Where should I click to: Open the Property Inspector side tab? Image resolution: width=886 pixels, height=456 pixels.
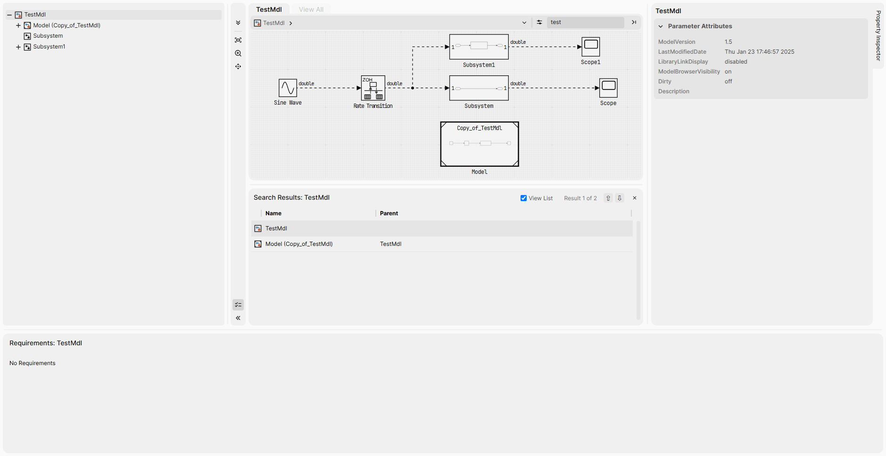(878, 36)
